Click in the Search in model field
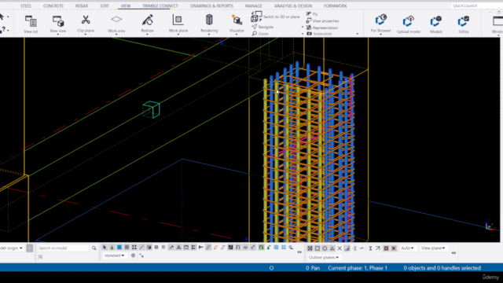The height and width of the screenshot is (283, 503). point(63,248)
